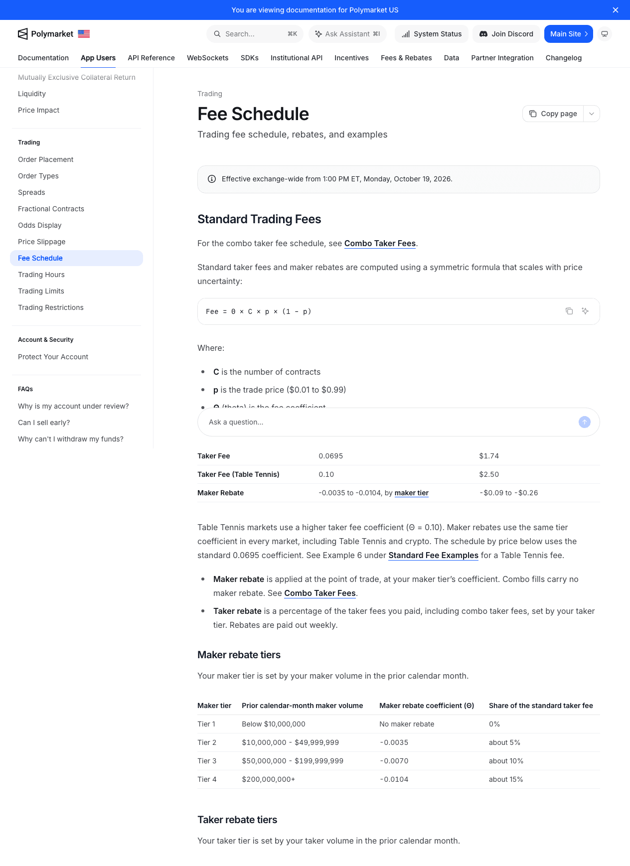This screenshot has height=866, width=630.
Task: Click the sparkle AI icon in the formula box
Action: pyautogui.click(x=585, y=311)
